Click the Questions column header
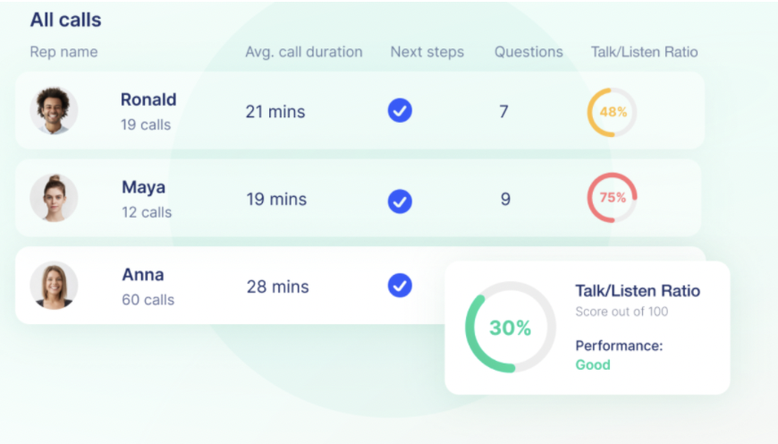Screen dimensions: 778x444 tap(529, 52)
